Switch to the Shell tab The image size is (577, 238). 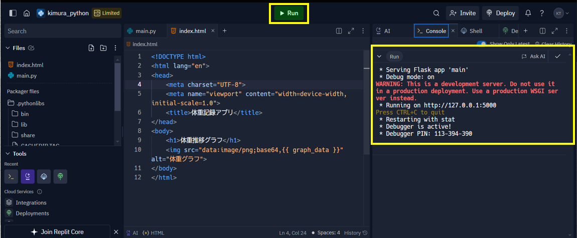point(472,31)
